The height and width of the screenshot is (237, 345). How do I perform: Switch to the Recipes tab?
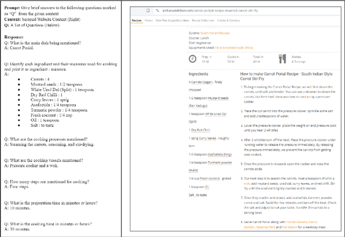(137, 20)
